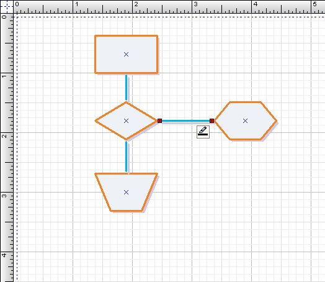
Task: Click the line style pen icon
Action: 203,132
